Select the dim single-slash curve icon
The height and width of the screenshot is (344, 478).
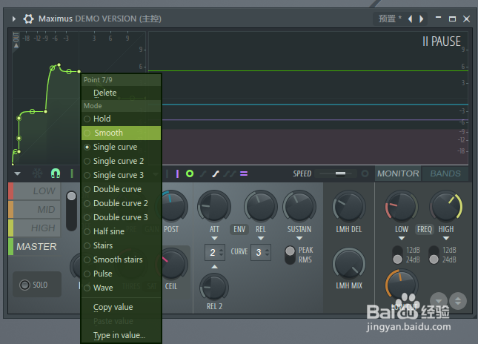pyautogui.click(x=203, y=173)
